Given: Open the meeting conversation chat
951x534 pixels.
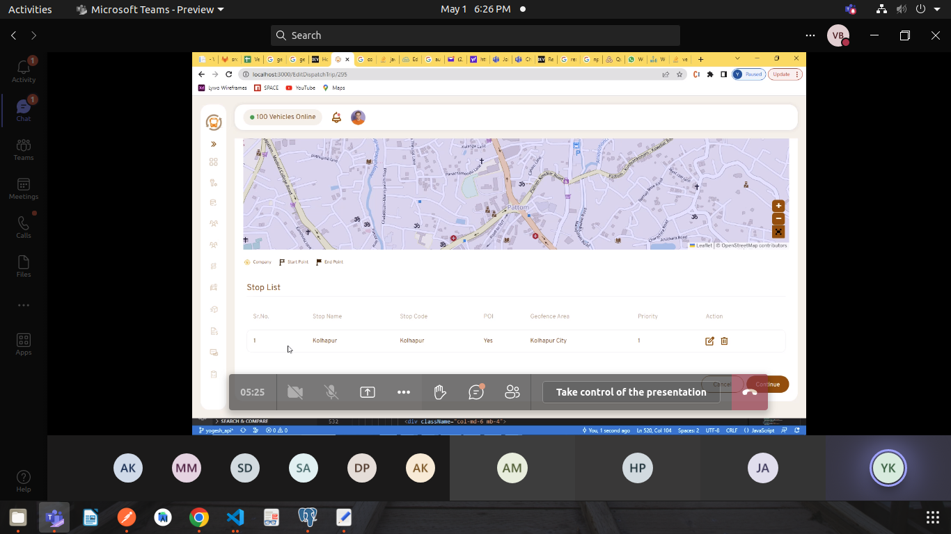Looking at the screenshot, I should click(476, 392).
